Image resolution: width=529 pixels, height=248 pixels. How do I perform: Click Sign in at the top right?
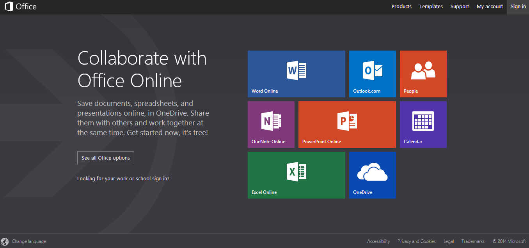pos(518,7)
